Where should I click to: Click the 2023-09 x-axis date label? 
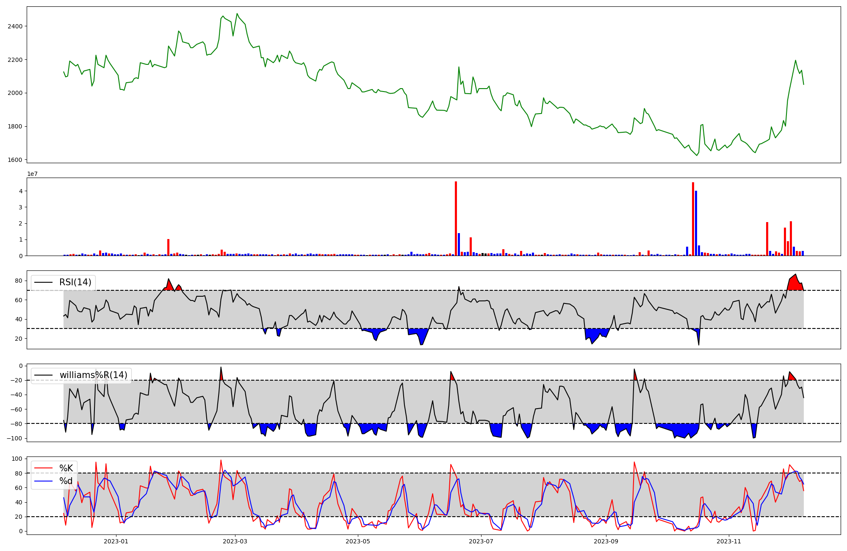[606, 541]
